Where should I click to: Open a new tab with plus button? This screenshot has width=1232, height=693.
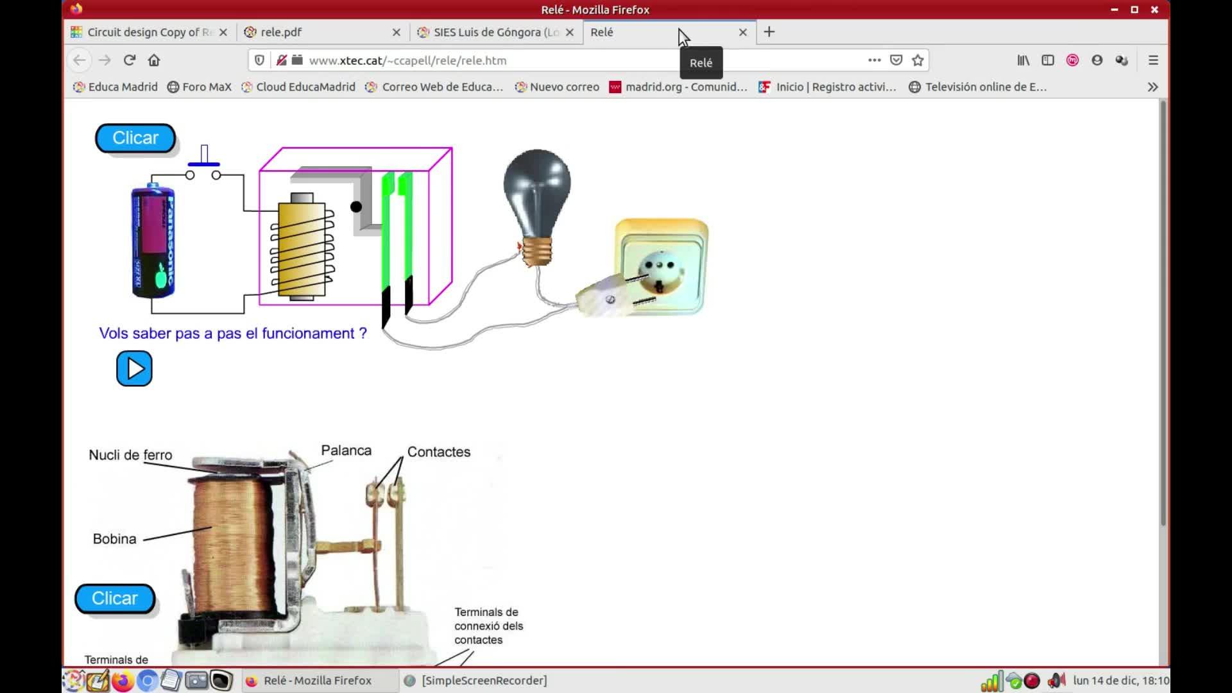pos(769,32)
